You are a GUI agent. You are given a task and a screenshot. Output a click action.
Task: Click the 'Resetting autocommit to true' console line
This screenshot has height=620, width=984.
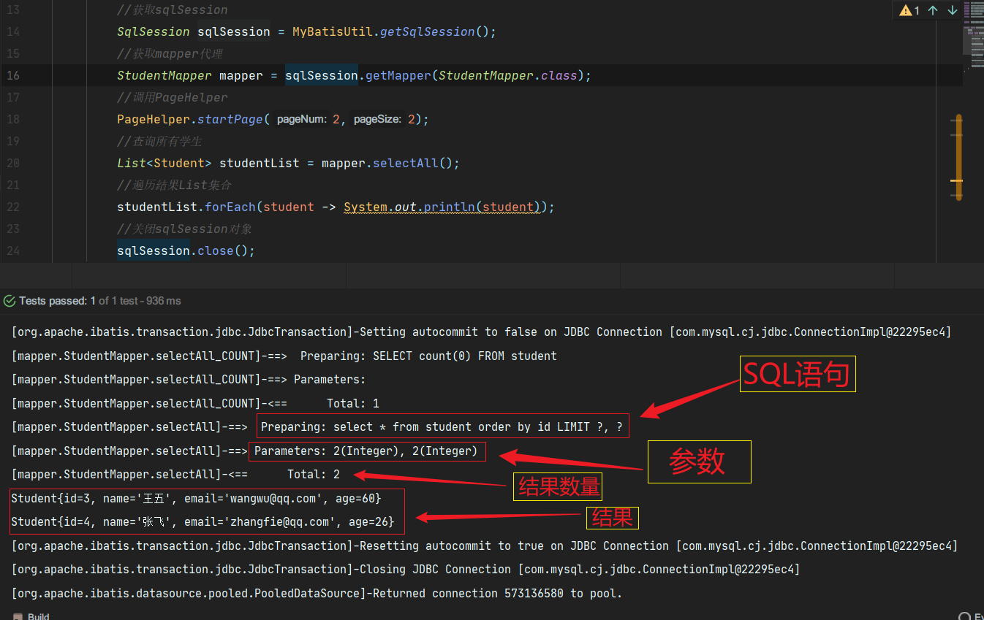pos(485,546)
